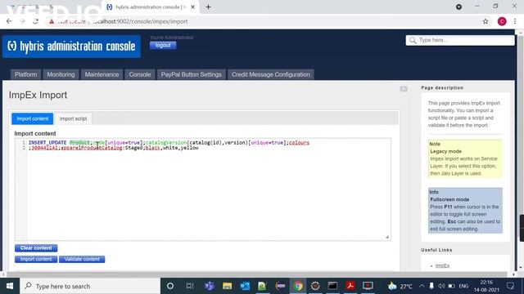524x294 pixels.
Task: Click the Windows taskbar search box
Action: [90, 286]
